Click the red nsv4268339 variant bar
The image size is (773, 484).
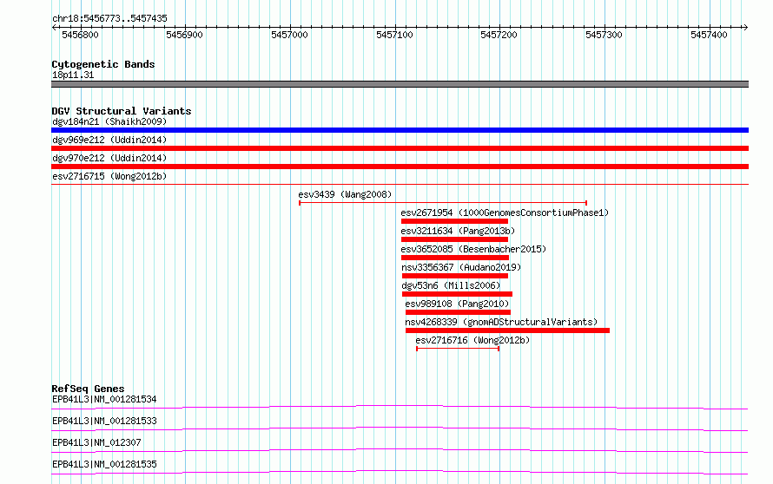click(x=507, y=330)
